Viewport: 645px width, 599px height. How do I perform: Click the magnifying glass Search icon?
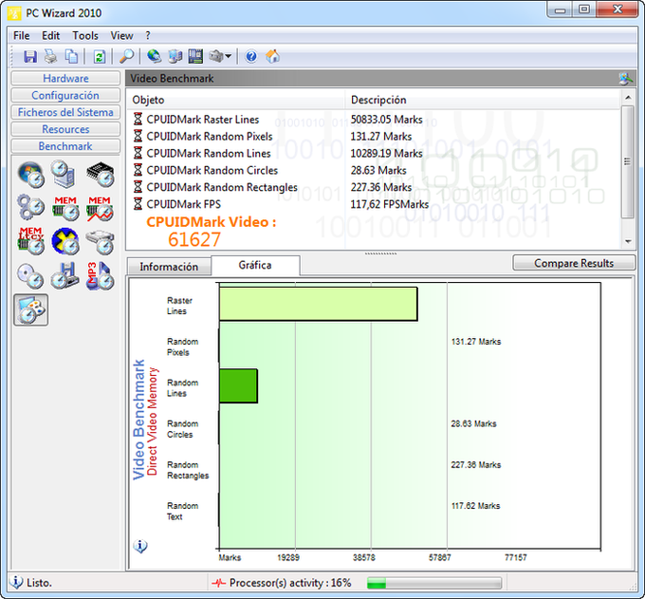pos(126,56)
